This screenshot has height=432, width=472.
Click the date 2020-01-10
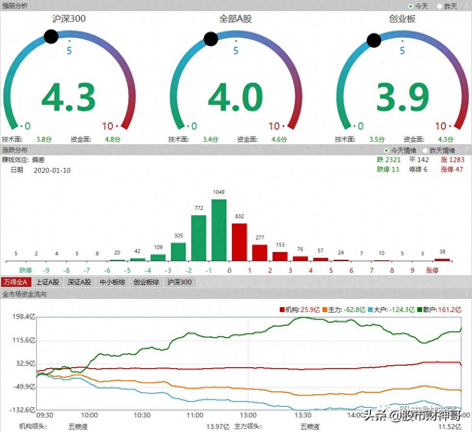click(52, 170)
